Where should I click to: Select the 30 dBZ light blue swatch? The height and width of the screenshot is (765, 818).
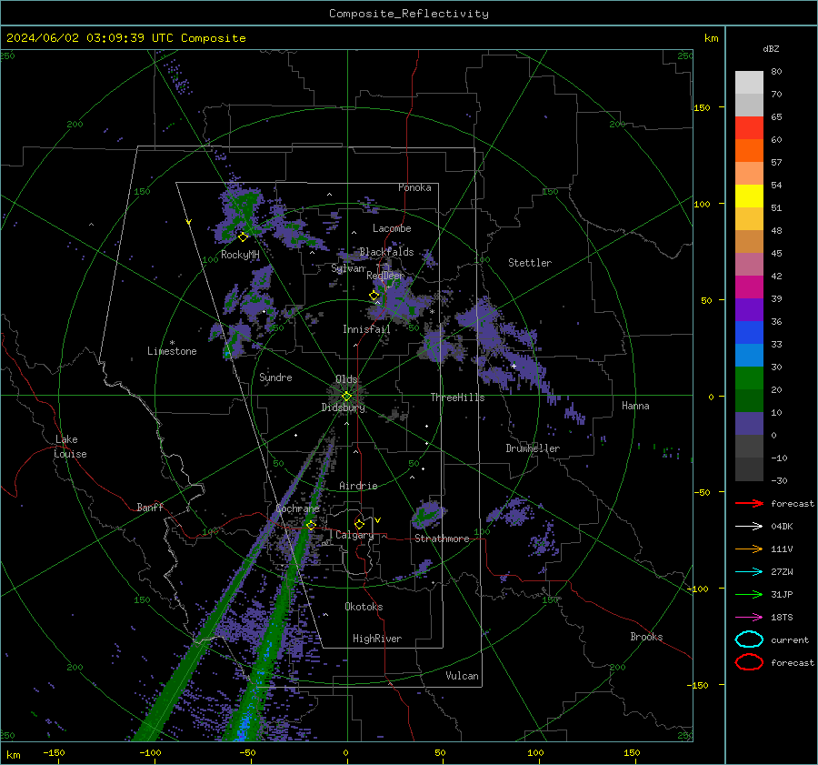tap(749, 355)
